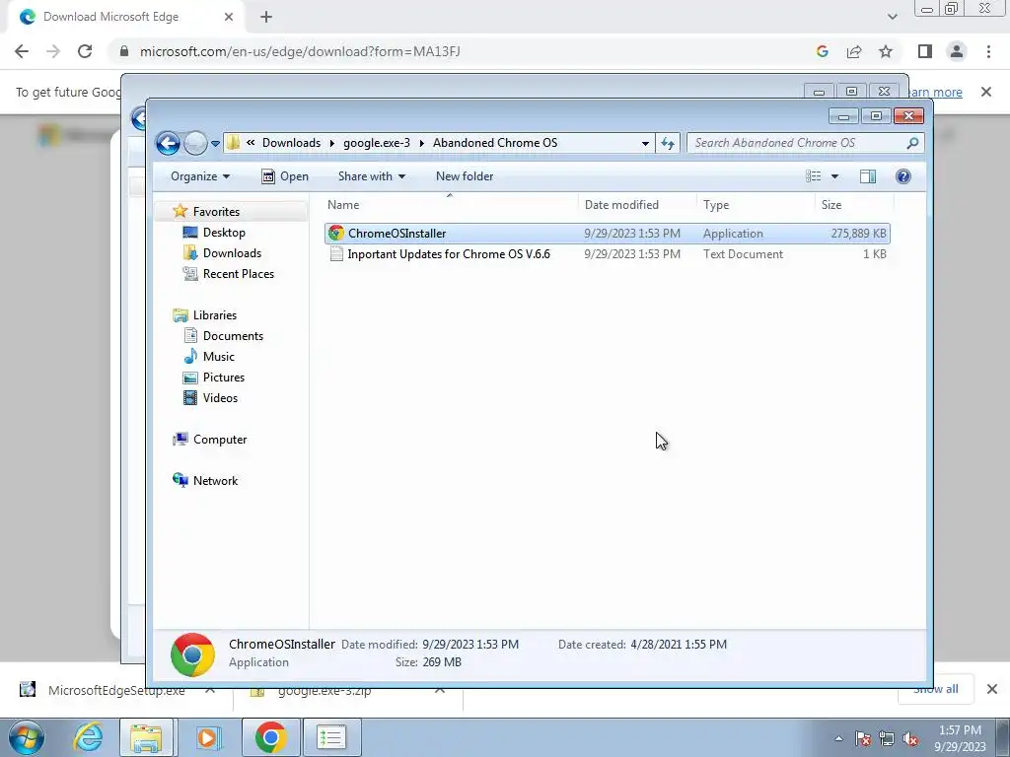Viewport: 1010px width, 757px height.
Task: Reload the page in Chrome
Action: tap(85, 51)
